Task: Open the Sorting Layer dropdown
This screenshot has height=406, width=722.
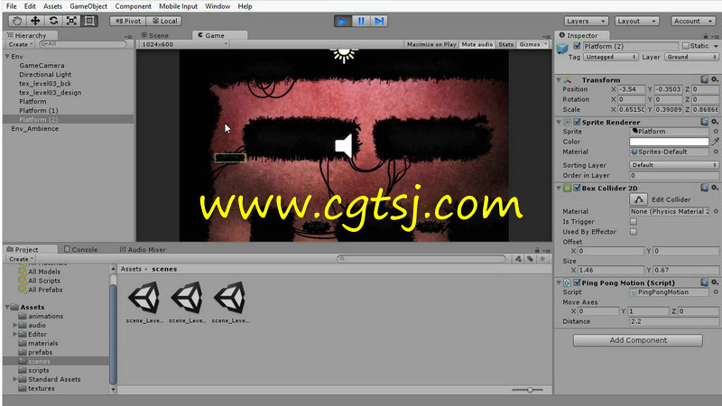Action: tap(673, 165)
